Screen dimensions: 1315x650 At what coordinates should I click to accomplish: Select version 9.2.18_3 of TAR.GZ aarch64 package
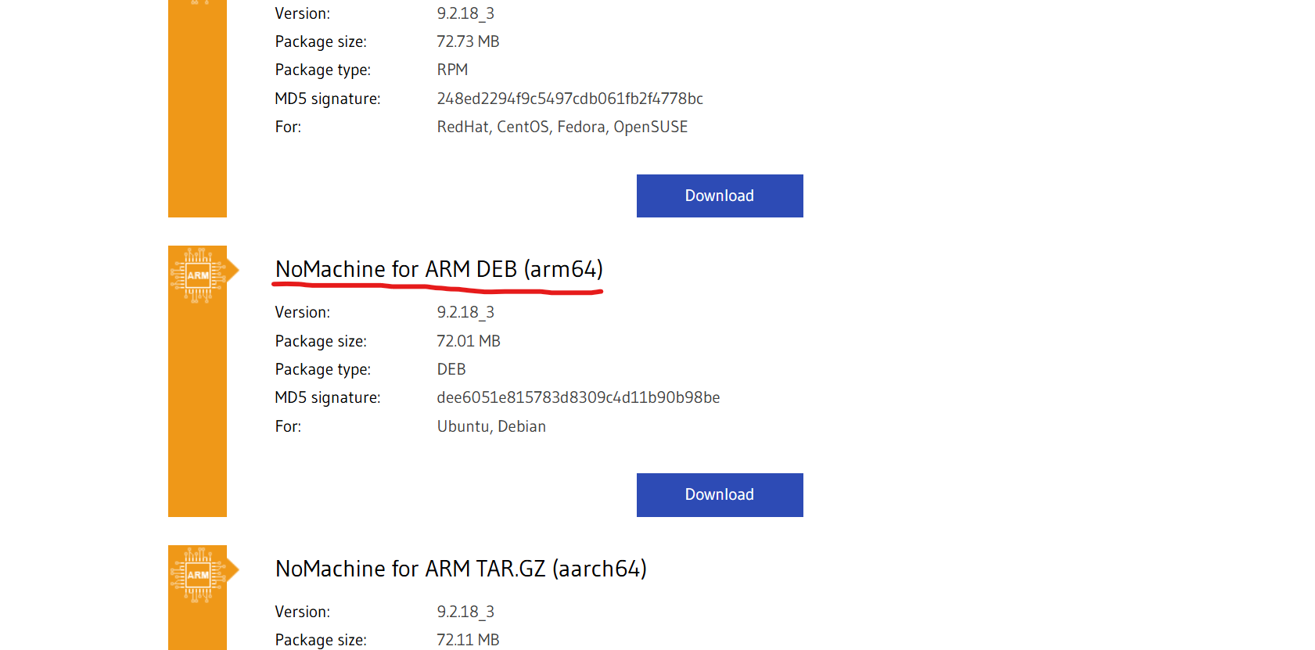tap(465, 612)
